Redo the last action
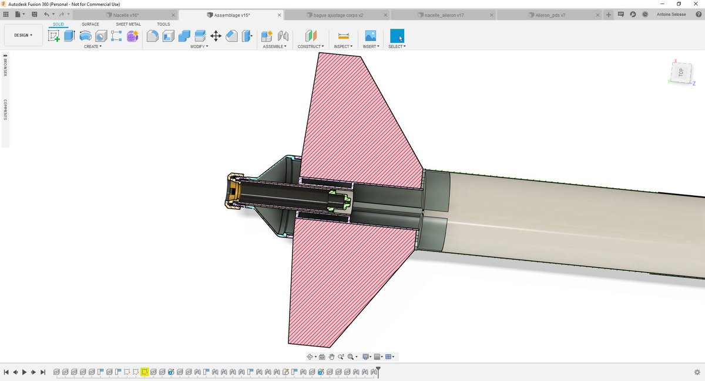 pos(62,14)
